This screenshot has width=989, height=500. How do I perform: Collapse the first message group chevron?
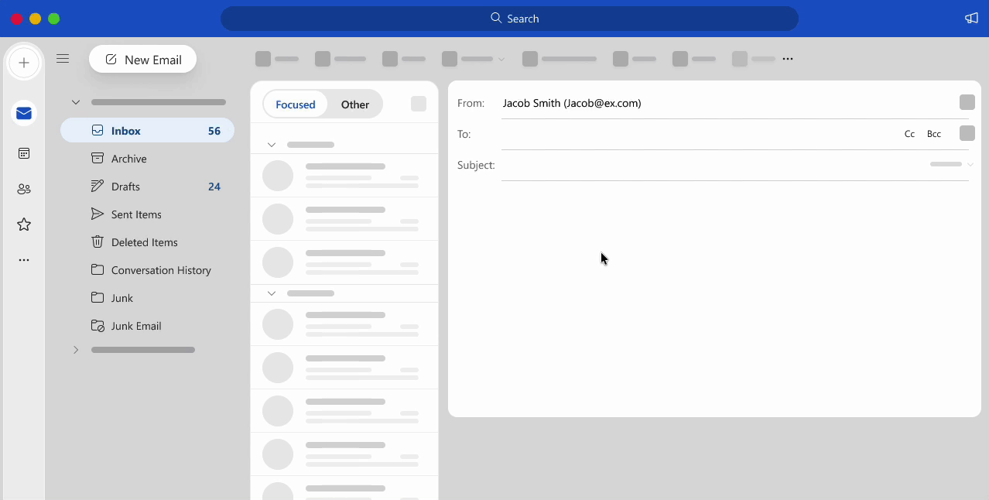pyautogui.click(x=272, y=145)
